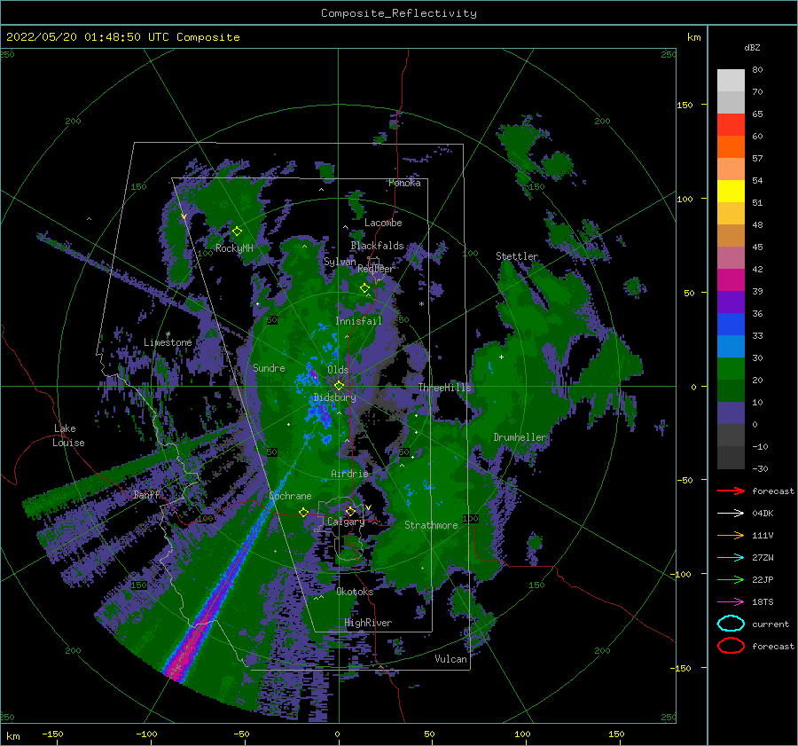Click the red forecast ellipse symbol
This screenshot has height=746, width=798.
pyautogui.click(x=731, y=646)
